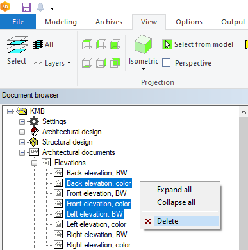Select the Elevations tree item
This screenshot has width=248, height=250.
tap(70, 163)
